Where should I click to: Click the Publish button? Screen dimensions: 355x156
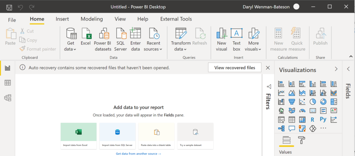point(320,37)
